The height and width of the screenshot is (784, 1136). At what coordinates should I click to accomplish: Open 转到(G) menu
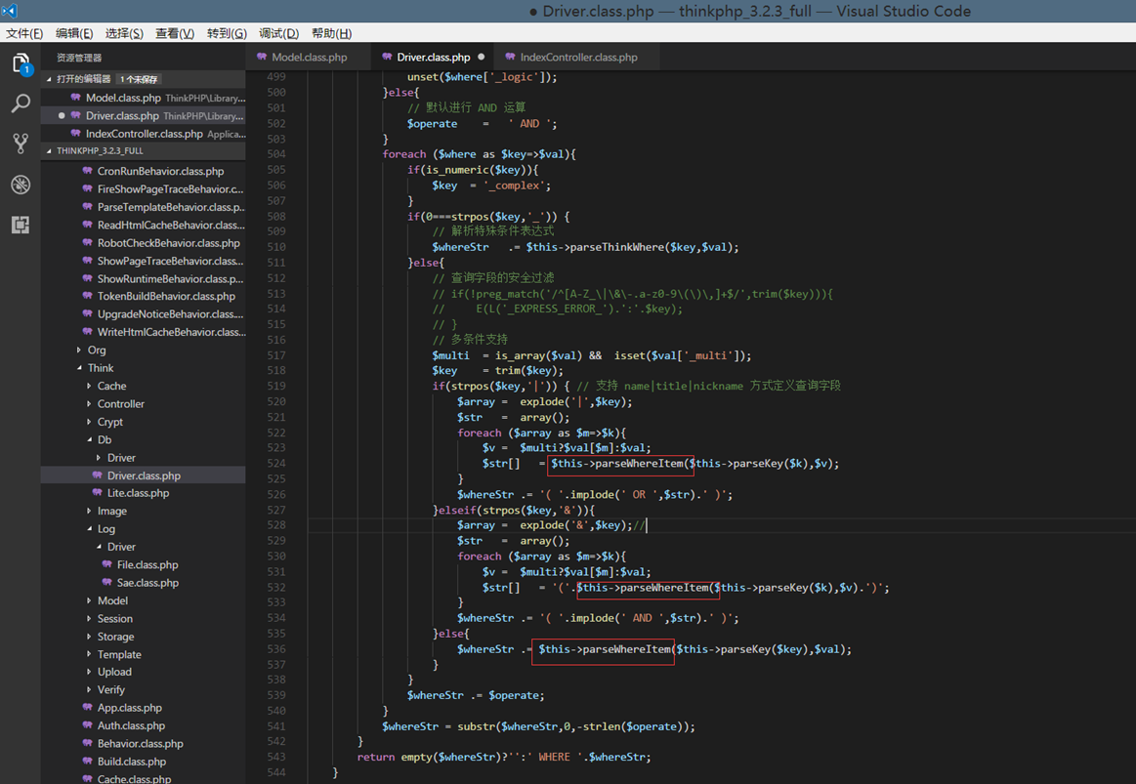[227, 33]
